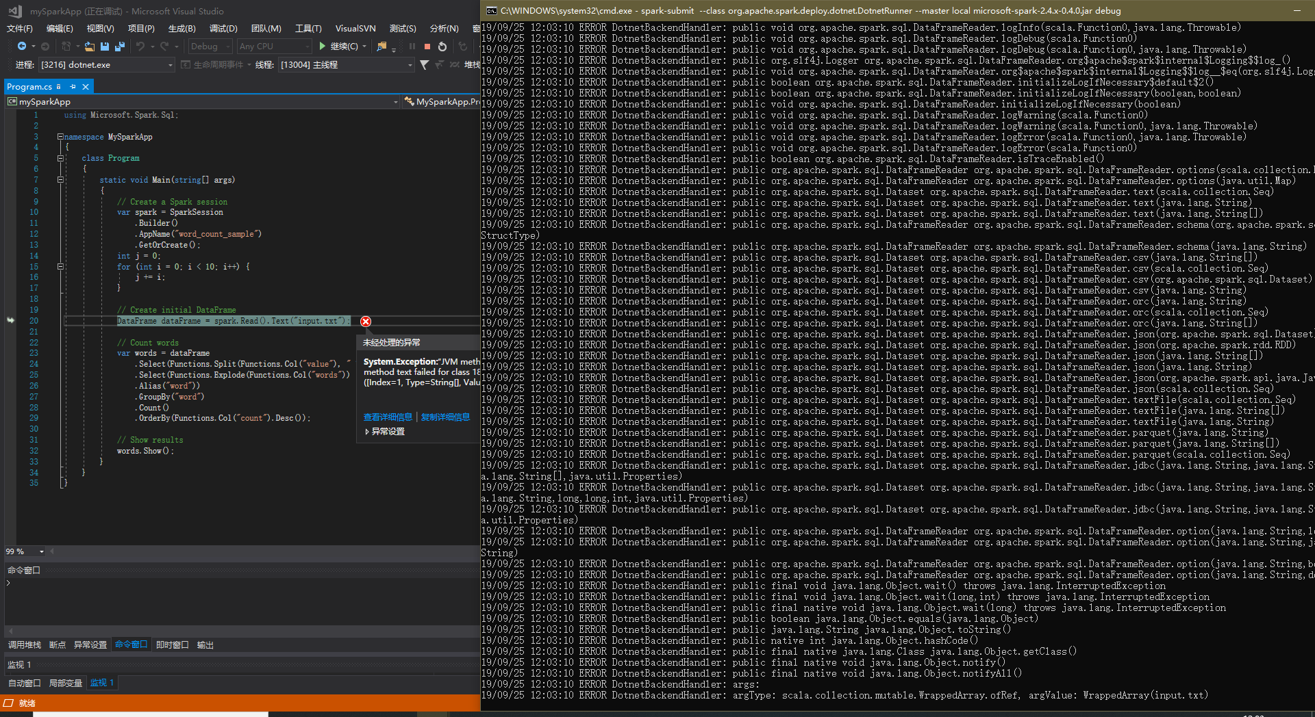Click the Undo icon
This screenshot has width=1315, height=717.
click(x=141, y=47)
